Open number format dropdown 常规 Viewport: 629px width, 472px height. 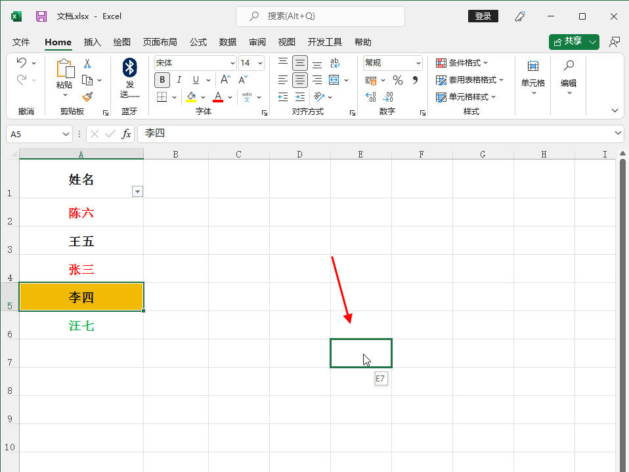tap(418, 63)
